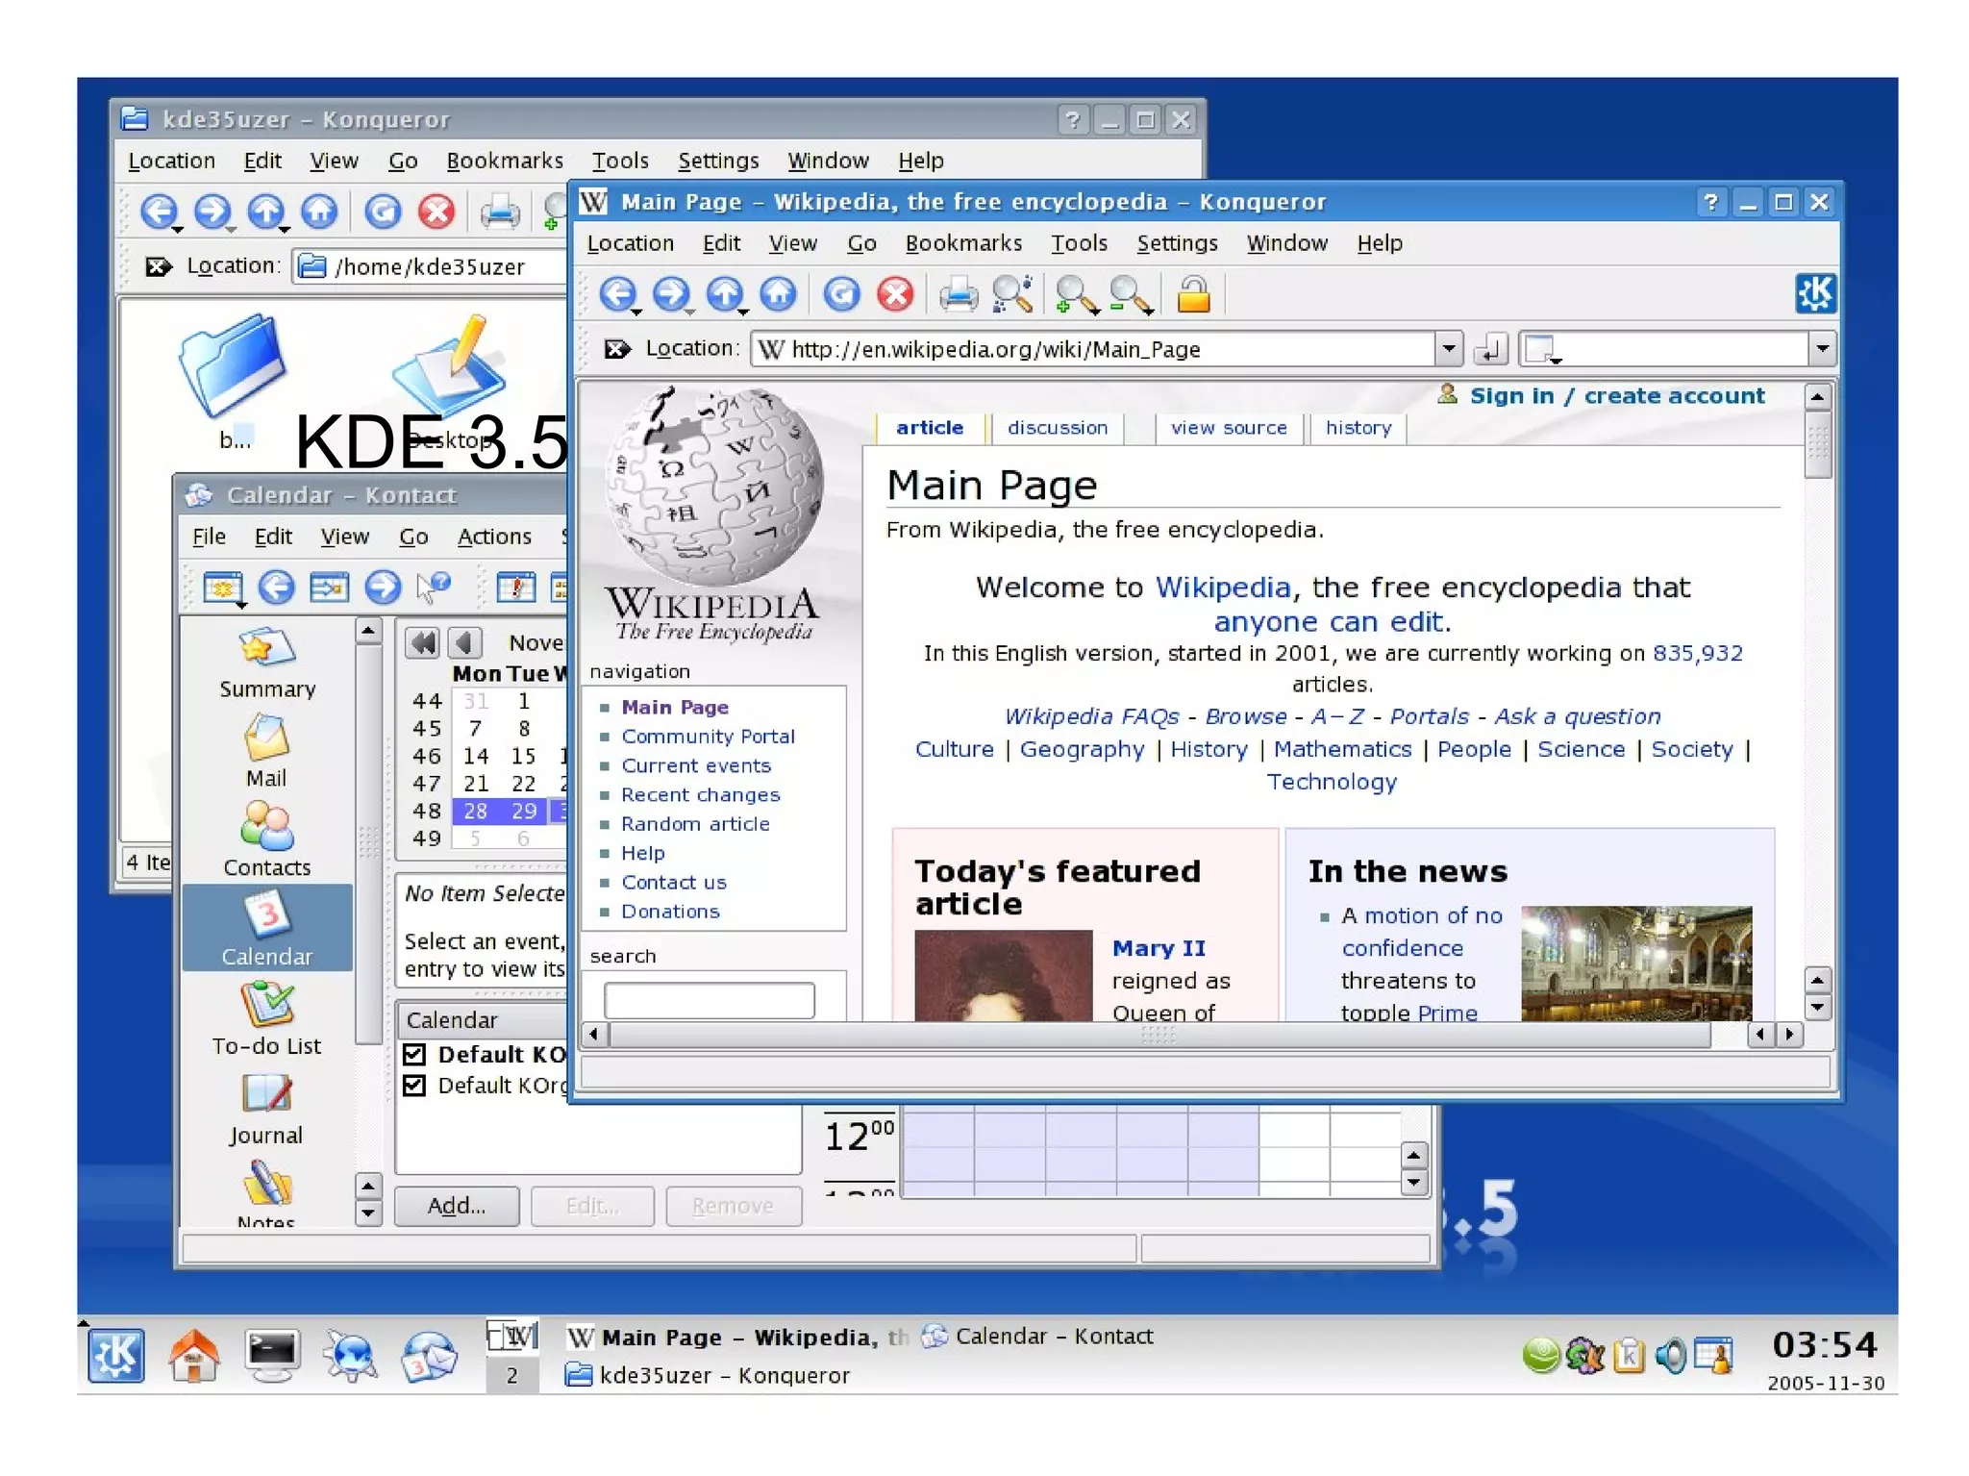Open Summary in Kontact sidebar
Image resolution: width=1969 pixels, height=1476 pixels.
266,663
